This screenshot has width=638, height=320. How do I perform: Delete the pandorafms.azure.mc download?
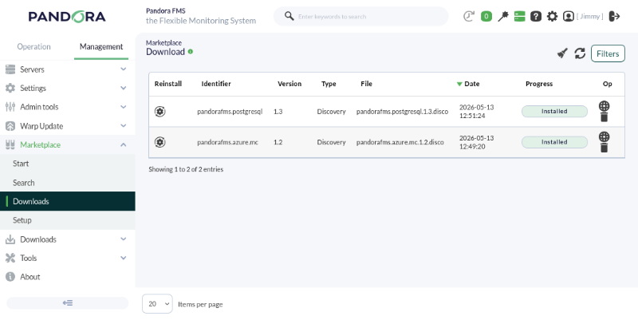point(604,148)
